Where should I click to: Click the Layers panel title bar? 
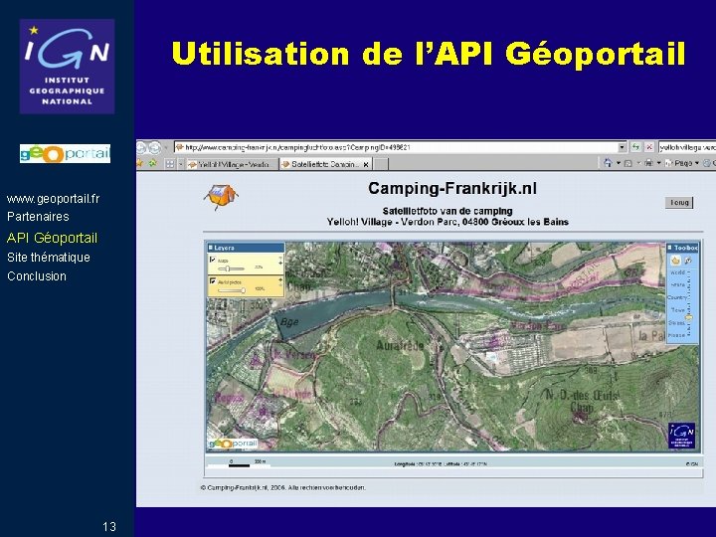click(x=246, y=248)
